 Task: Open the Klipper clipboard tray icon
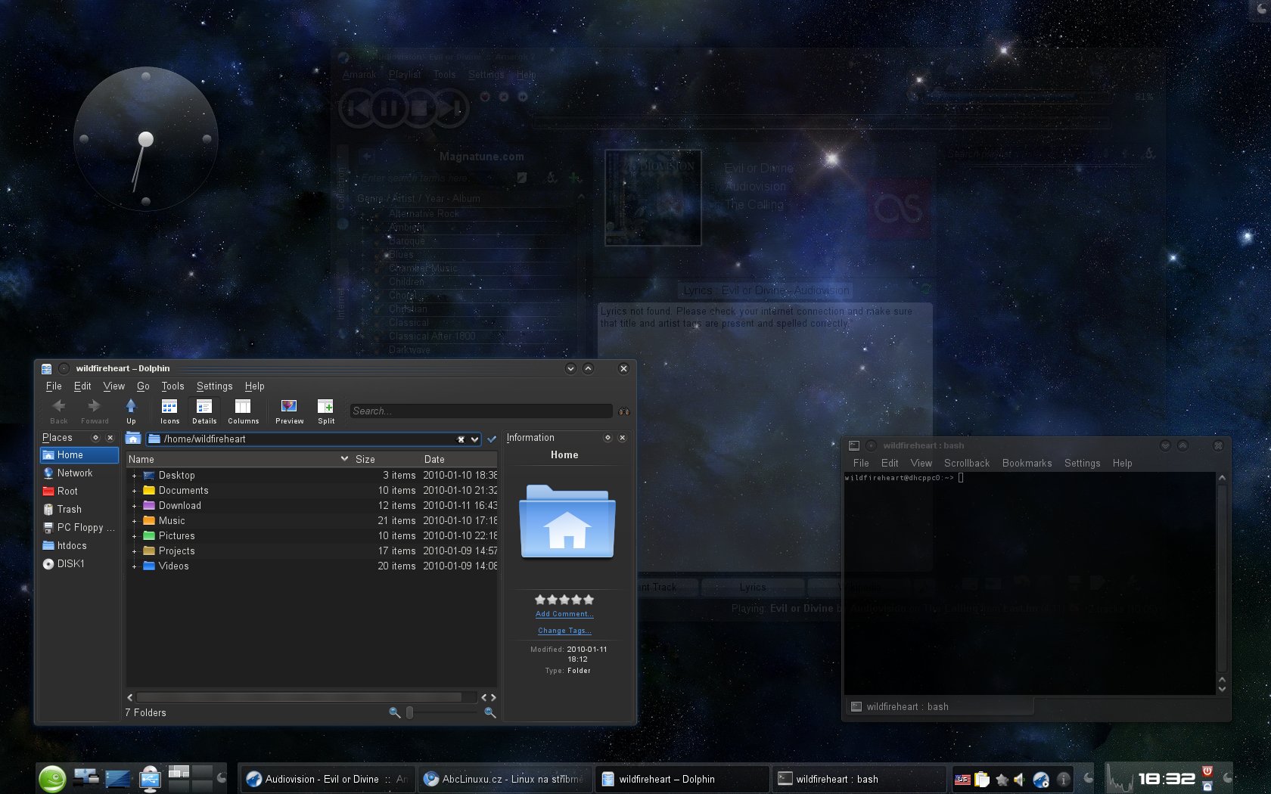[x=982, y=780]
